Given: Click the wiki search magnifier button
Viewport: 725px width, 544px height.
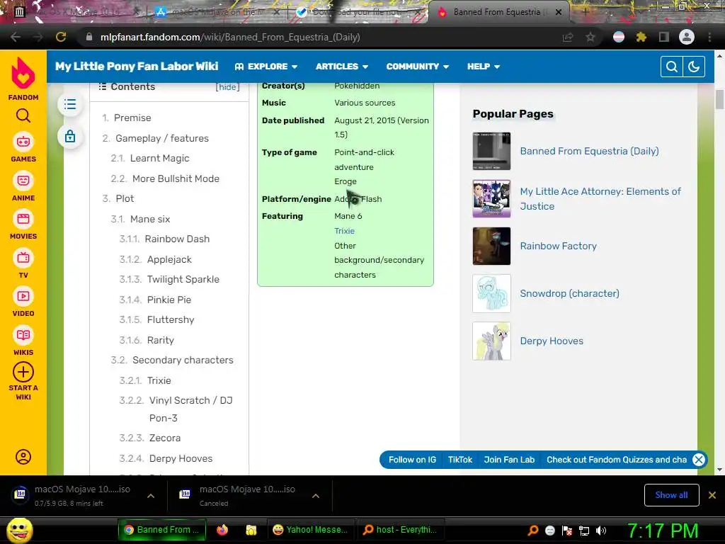Looking at the screenshot, I should click(672, 67).
